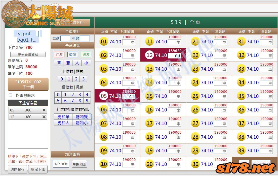Image resolution: width=278 pixels, height=176 pixels.
Task: Toggle the 綠波 green wave quick pick
Action: pyautogui.click(x=86, y=54)
